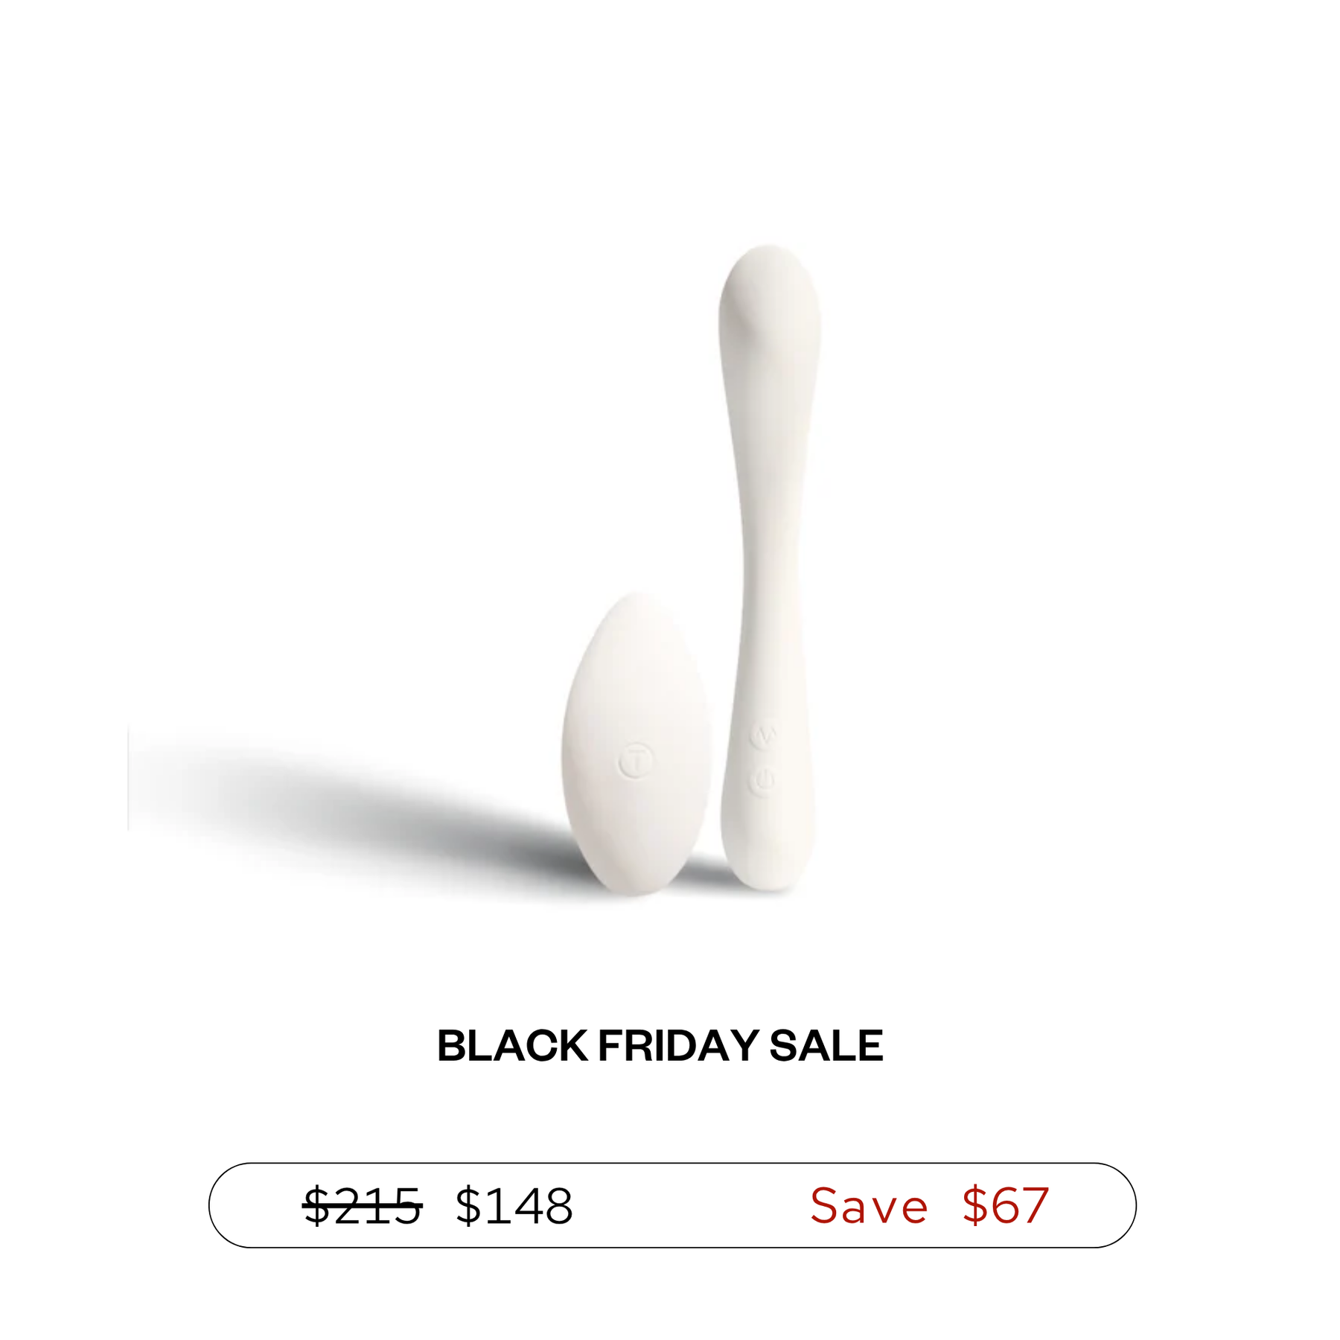Click the $148 sale price

pyautogui.click(x=514, y=1206)
